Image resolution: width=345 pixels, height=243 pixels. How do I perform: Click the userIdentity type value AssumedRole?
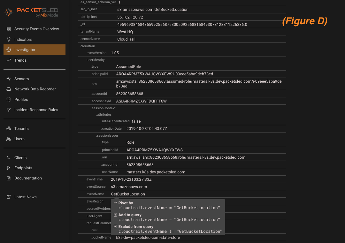point(128,67)
